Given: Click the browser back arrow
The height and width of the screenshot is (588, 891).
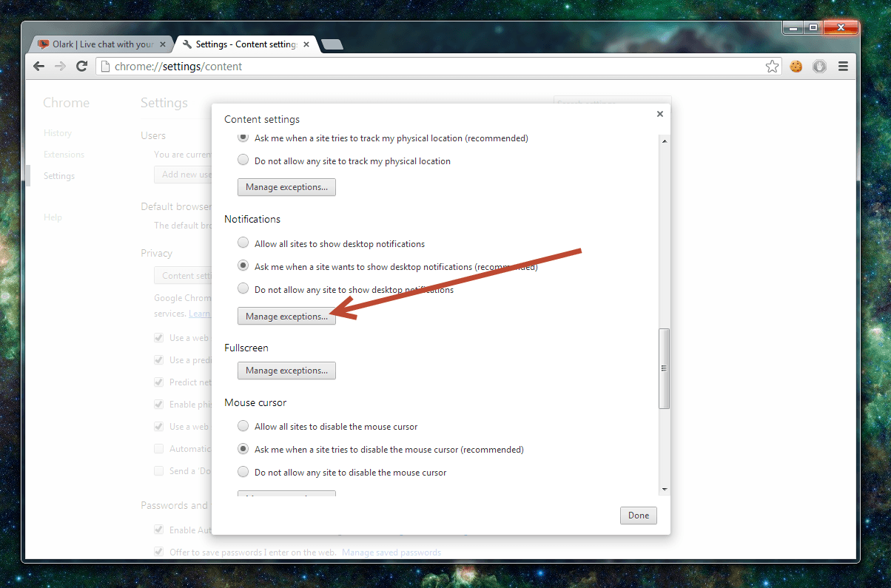Looking at the screenshot, I should 39,67.
